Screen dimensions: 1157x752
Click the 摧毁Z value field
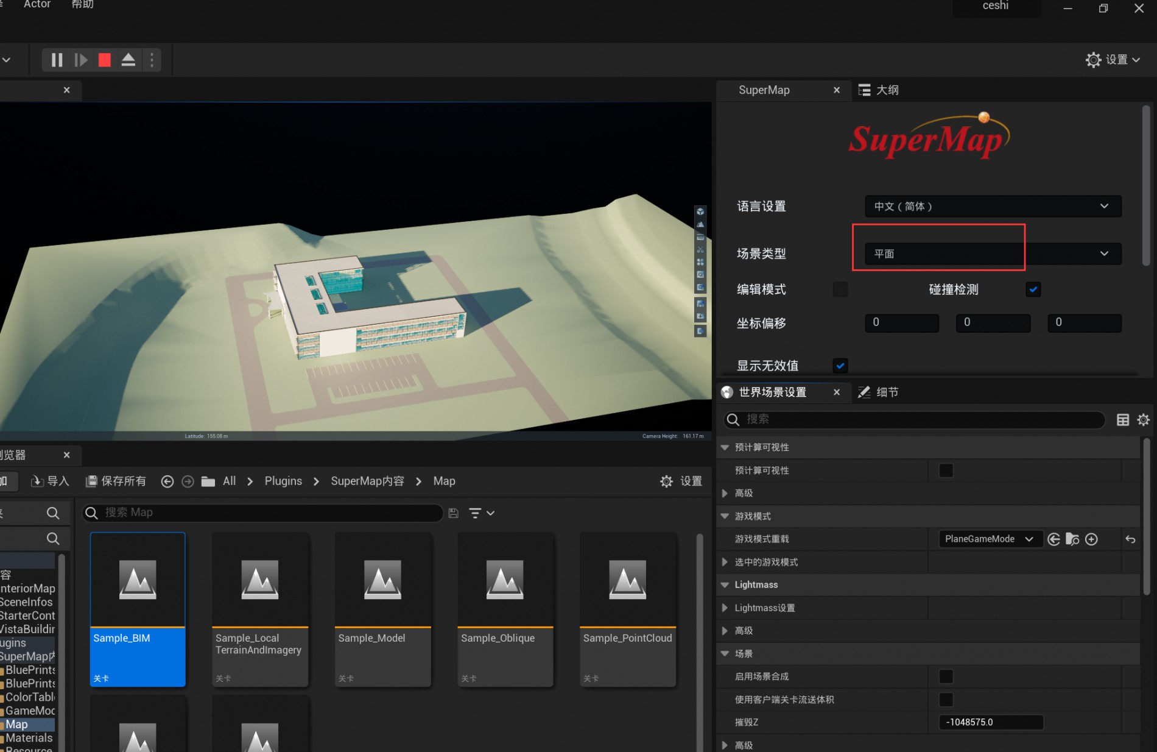pos(991,722)
